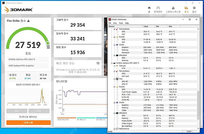Click the Fire Strike preview thumbnail

106,47
